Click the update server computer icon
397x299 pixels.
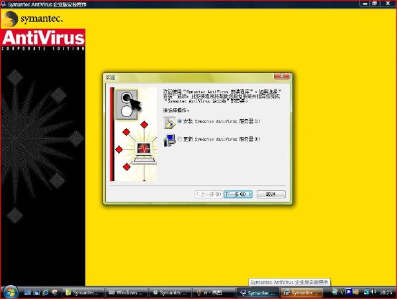click(x=169, y=140)
